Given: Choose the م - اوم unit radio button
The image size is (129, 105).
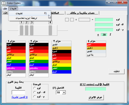Looking at the screenshot, I should (x=35, y=96).
